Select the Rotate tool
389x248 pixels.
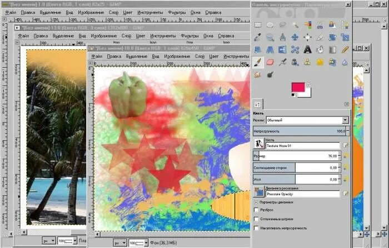(x=332, y=37)
